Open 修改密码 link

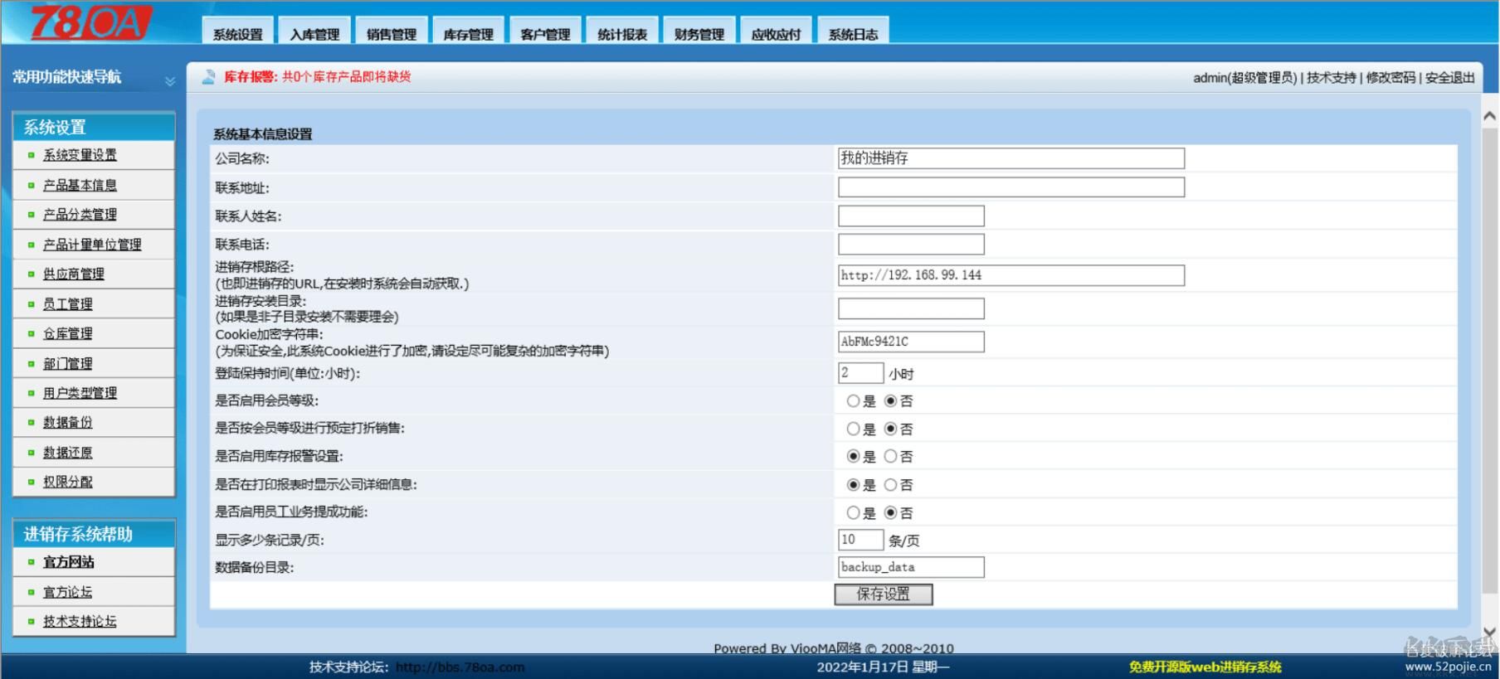tap(1390, 78)
